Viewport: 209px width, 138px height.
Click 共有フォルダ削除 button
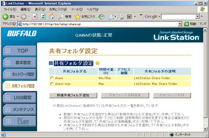(172, 95)
